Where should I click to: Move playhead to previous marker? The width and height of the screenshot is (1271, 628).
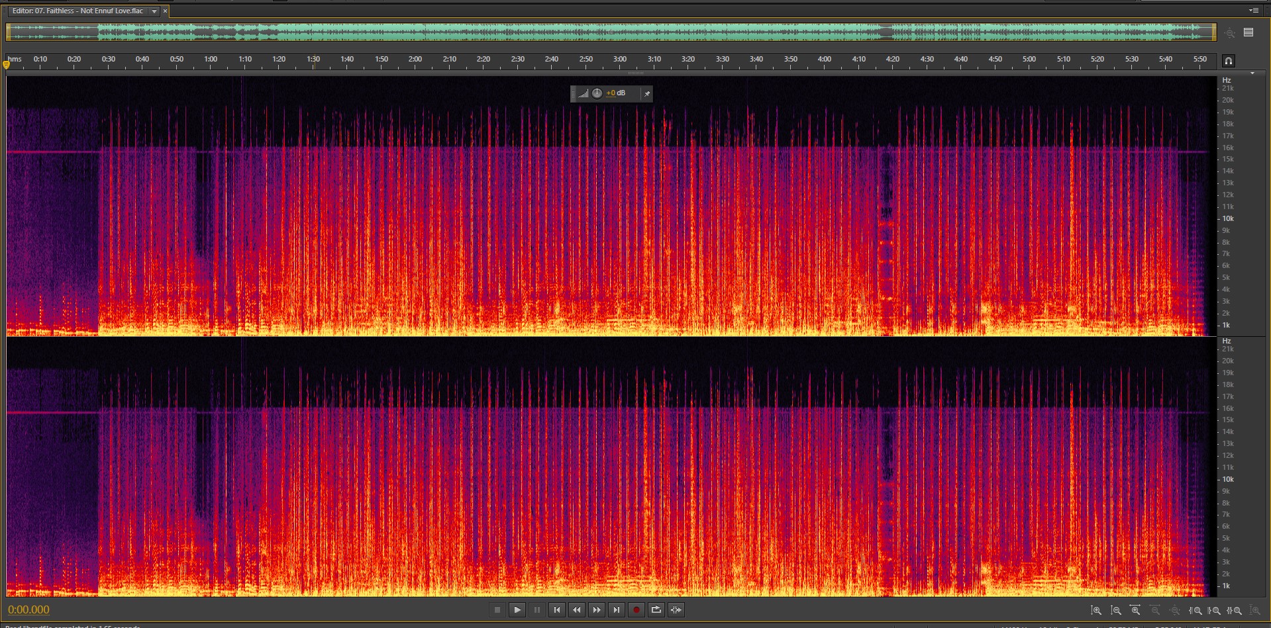557,610
